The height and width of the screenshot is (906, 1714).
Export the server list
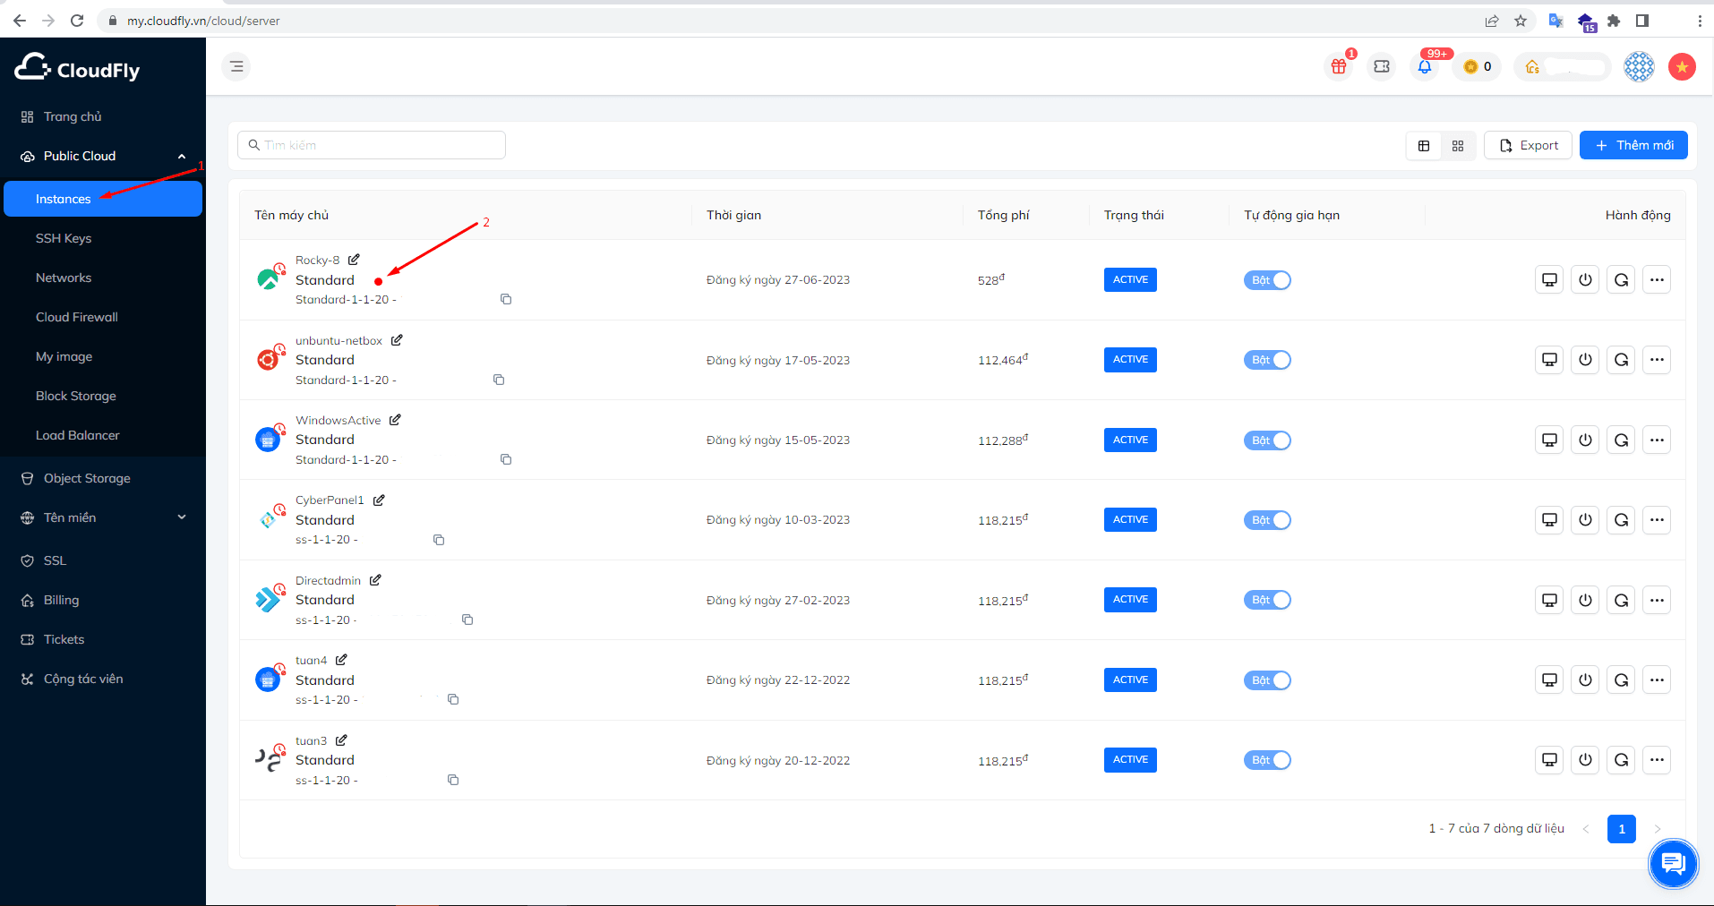pos(1528,145)
